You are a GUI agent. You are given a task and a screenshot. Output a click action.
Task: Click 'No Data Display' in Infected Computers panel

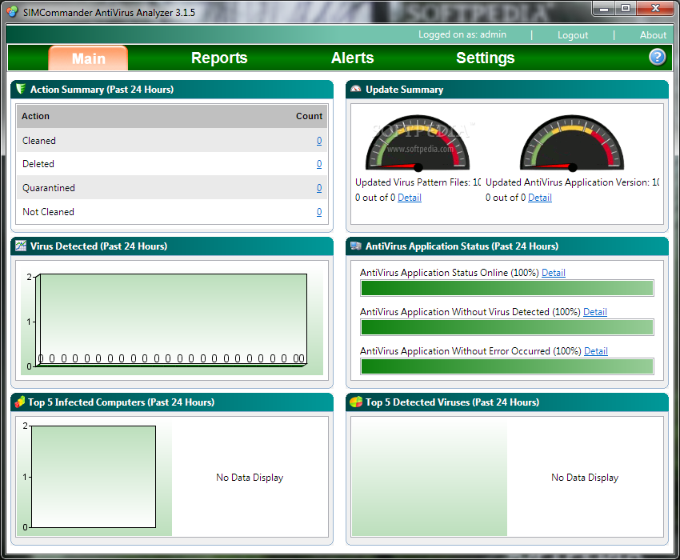[250, 478]
